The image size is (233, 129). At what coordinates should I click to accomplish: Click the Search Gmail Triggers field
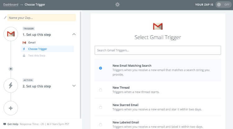pos(158,50)
